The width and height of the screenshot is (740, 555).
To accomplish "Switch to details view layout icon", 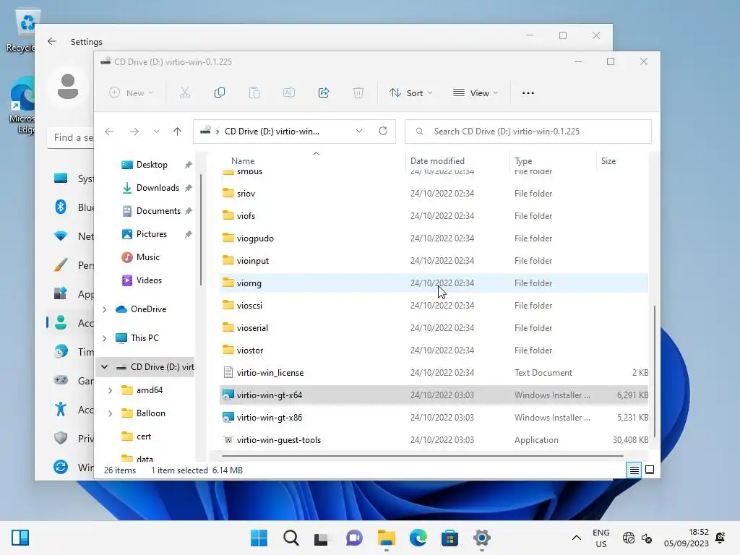I will (x=634, y=470).
